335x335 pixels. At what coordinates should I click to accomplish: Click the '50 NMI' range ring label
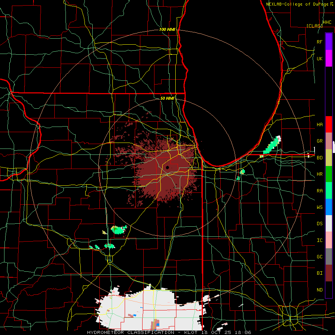tap(167, 98)
